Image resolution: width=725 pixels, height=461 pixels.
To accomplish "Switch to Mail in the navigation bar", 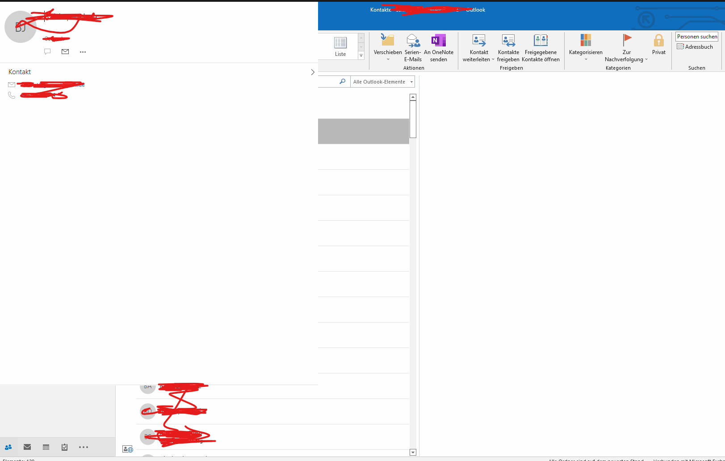I will 27,447.
